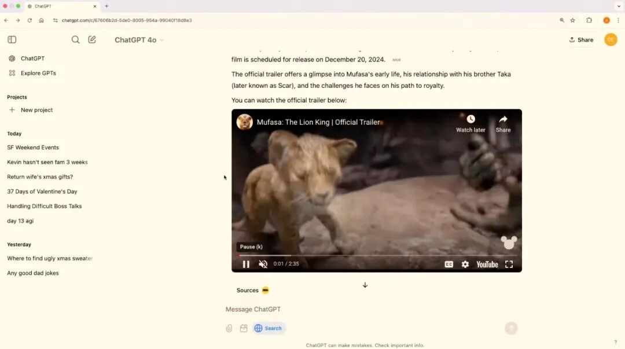The height and width of the screenshot is (349, 625).
Task: Open Kevin hasn't seen fam 3 weeks chat
Action: (x=47, y=162)
